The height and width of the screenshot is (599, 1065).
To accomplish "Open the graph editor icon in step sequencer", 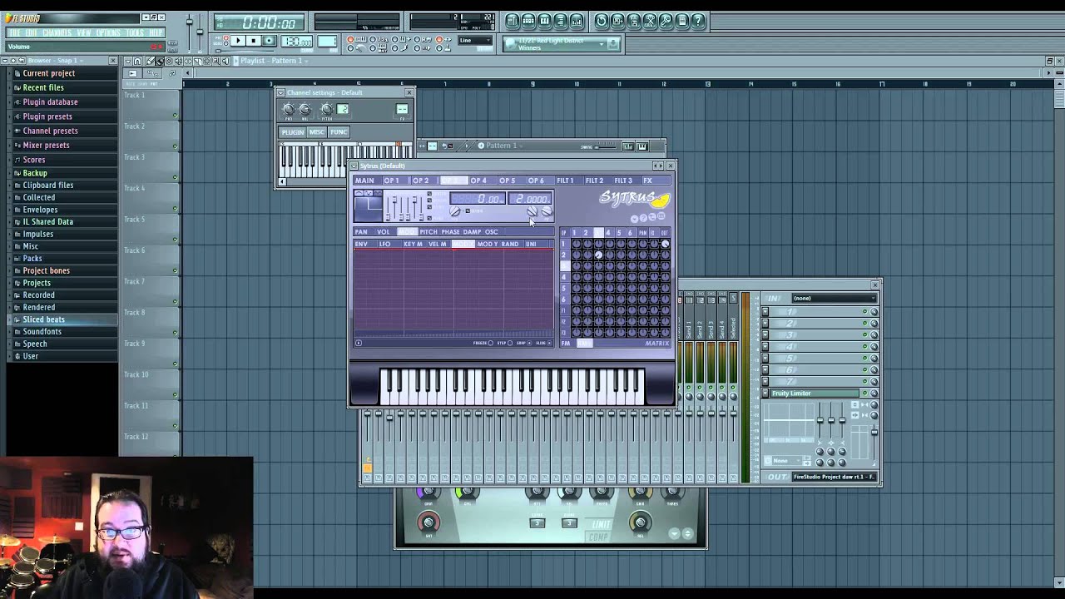I will (628, 146).
